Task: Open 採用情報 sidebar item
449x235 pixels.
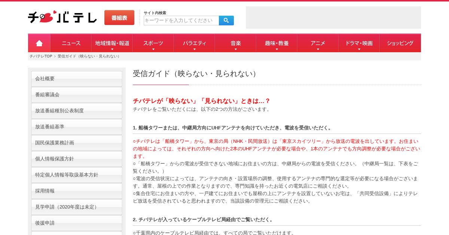Action: click(77, 191)
